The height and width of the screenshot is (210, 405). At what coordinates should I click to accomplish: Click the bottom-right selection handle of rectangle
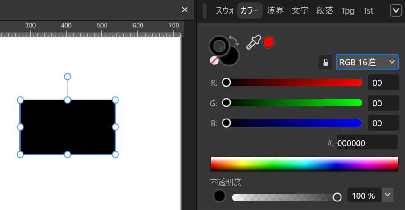point(115,155)
